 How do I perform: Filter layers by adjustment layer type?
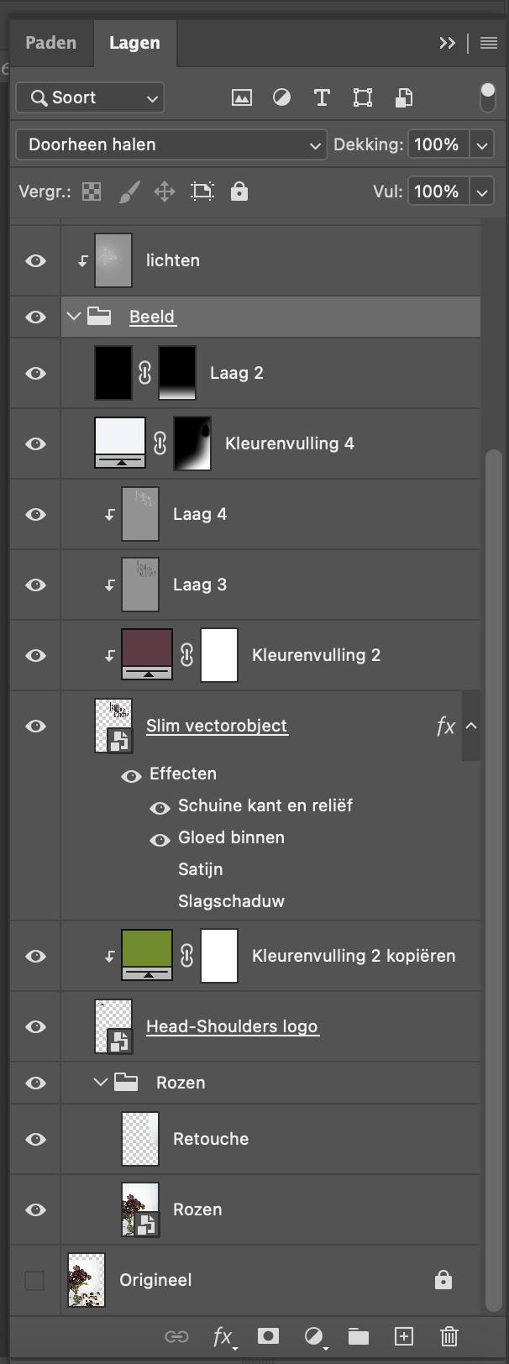pyautogui.click(x=281, y=98)
